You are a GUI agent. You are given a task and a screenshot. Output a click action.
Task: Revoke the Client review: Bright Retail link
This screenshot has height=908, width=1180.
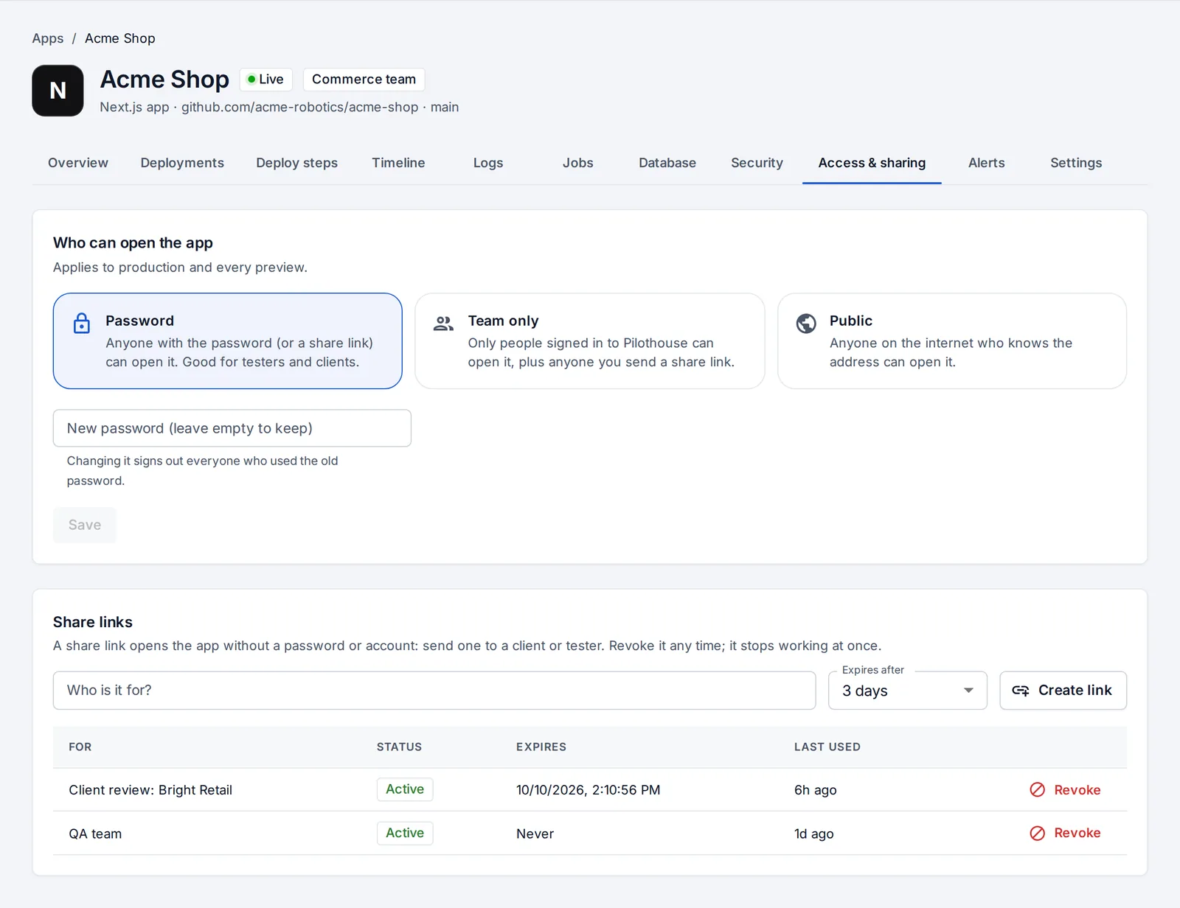pyautogui.click(x=1066, y=790)
